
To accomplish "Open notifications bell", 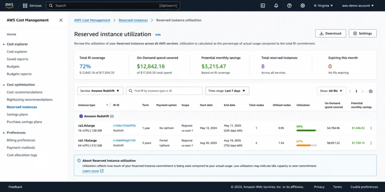I will [276, 6].
